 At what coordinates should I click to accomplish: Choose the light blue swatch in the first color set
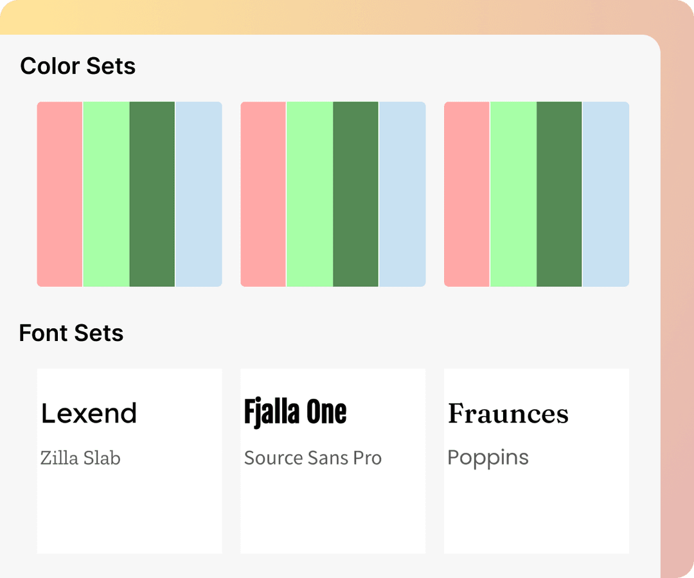tap(199, 194)
